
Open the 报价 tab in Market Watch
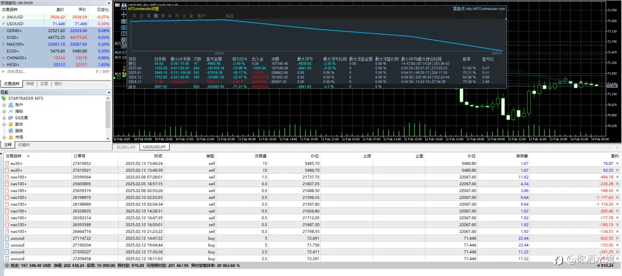[58, 84]
